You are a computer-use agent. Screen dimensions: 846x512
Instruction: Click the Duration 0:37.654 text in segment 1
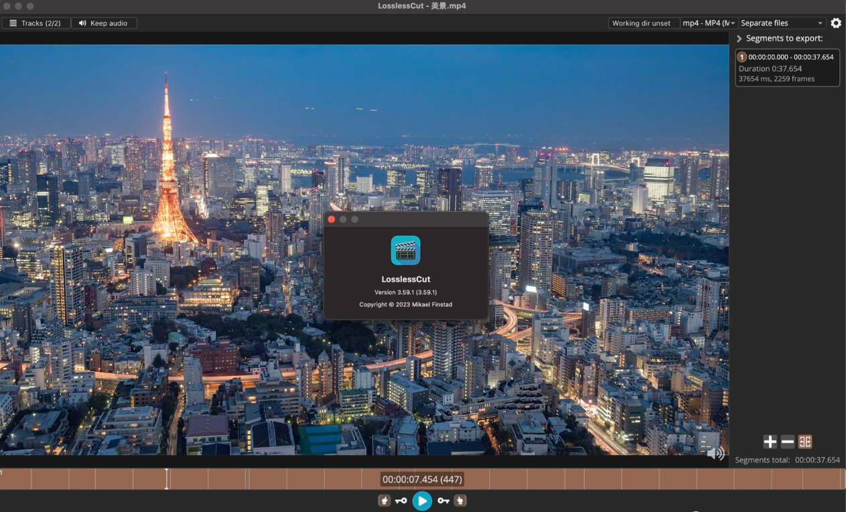[770, 68]
